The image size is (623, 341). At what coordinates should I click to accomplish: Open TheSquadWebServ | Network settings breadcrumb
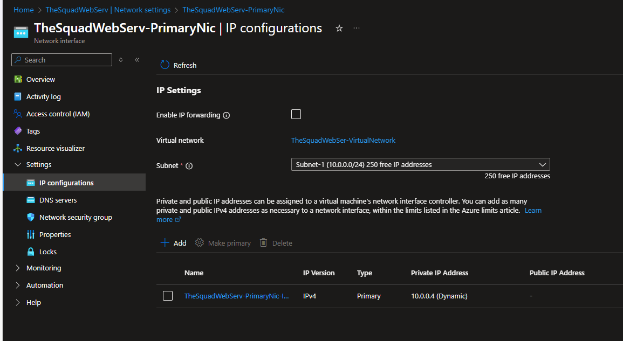pos(108,10)
